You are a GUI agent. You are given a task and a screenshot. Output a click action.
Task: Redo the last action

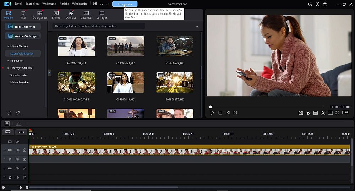pyautogui.click(x=107, y=4)
